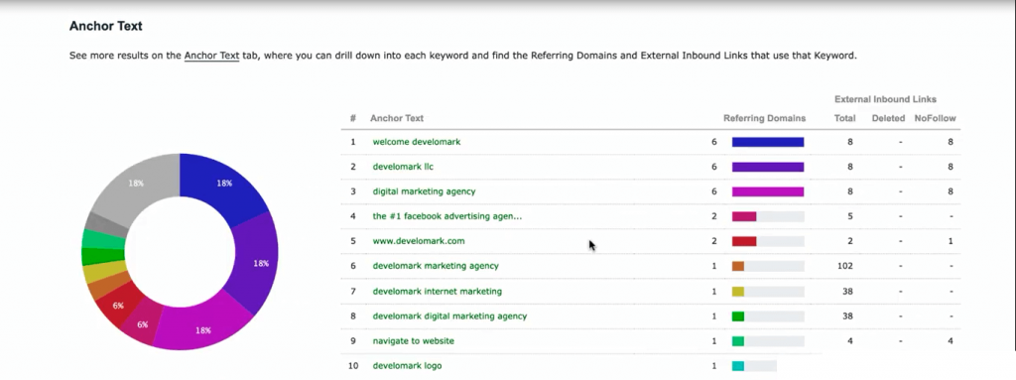Click the total 102 for develomark marketing agency
The width and height of the screenshot is (1016, 380).
pos(845,266)
